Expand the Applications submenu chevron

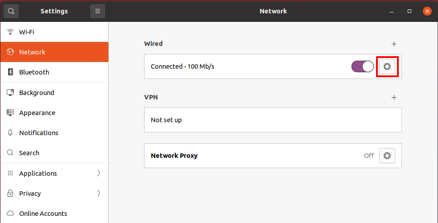[x=99, y=173]
